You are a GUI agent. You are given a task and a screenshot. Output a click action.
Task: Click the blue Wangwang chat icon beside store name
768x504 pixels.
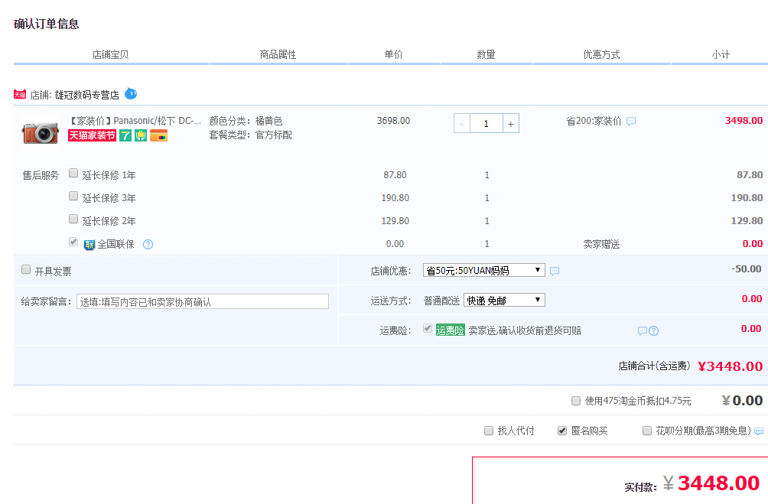(x=131, y=93)
